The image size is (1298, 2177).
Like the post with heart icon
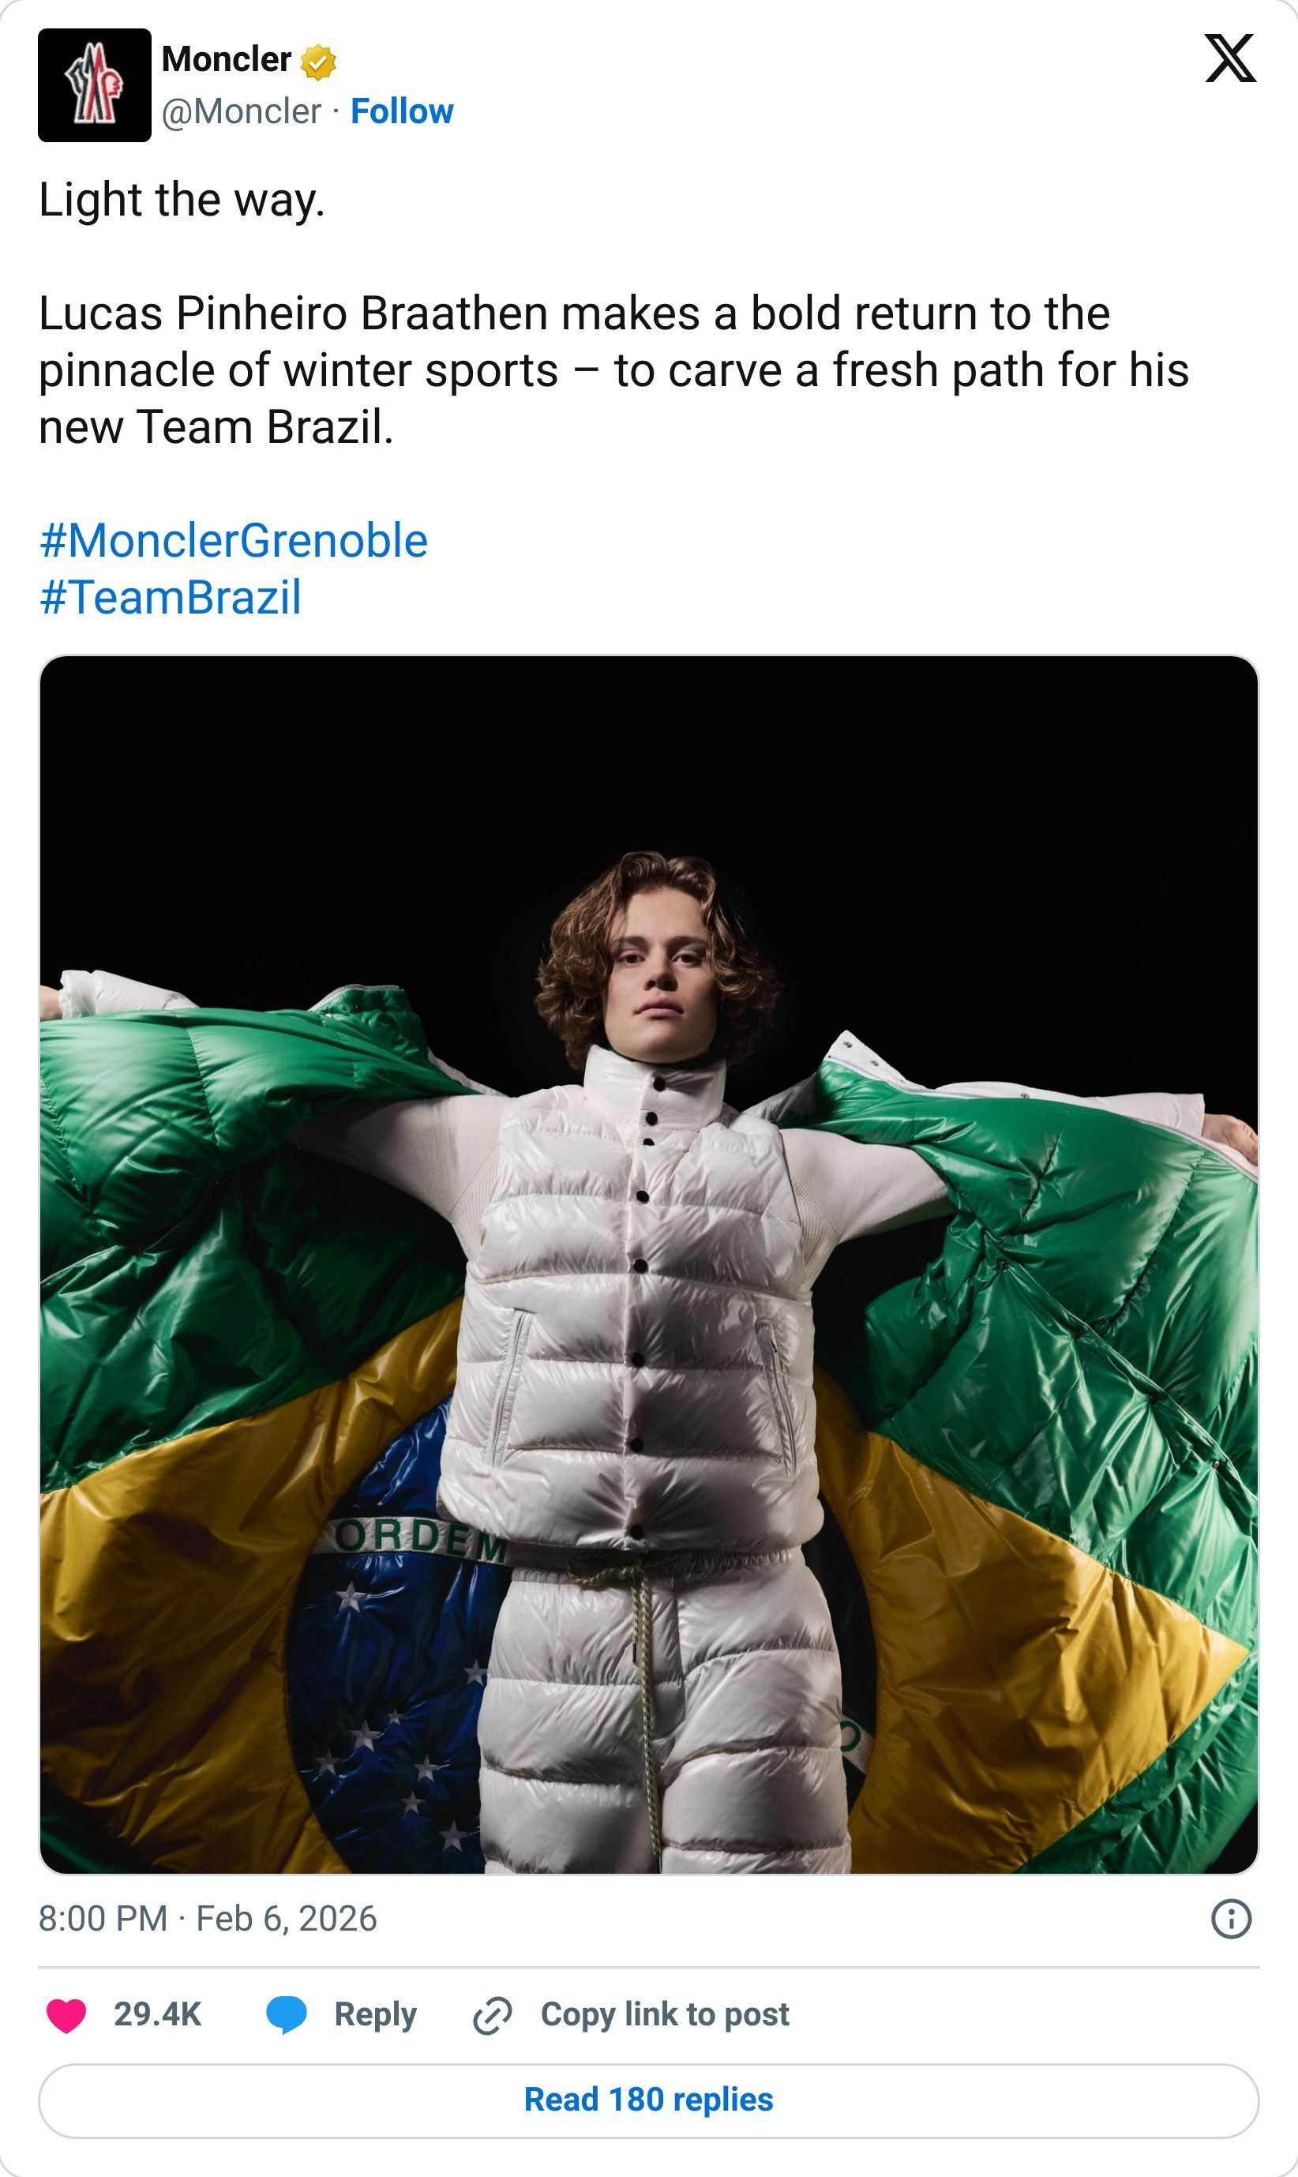pyautogui.click(x=66, y=2015)
